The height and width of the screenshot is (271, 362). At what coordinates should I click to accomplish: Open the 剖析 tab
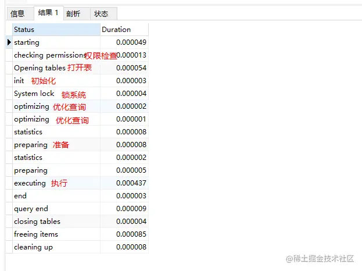pyautogui.click(x=77, y=13)
